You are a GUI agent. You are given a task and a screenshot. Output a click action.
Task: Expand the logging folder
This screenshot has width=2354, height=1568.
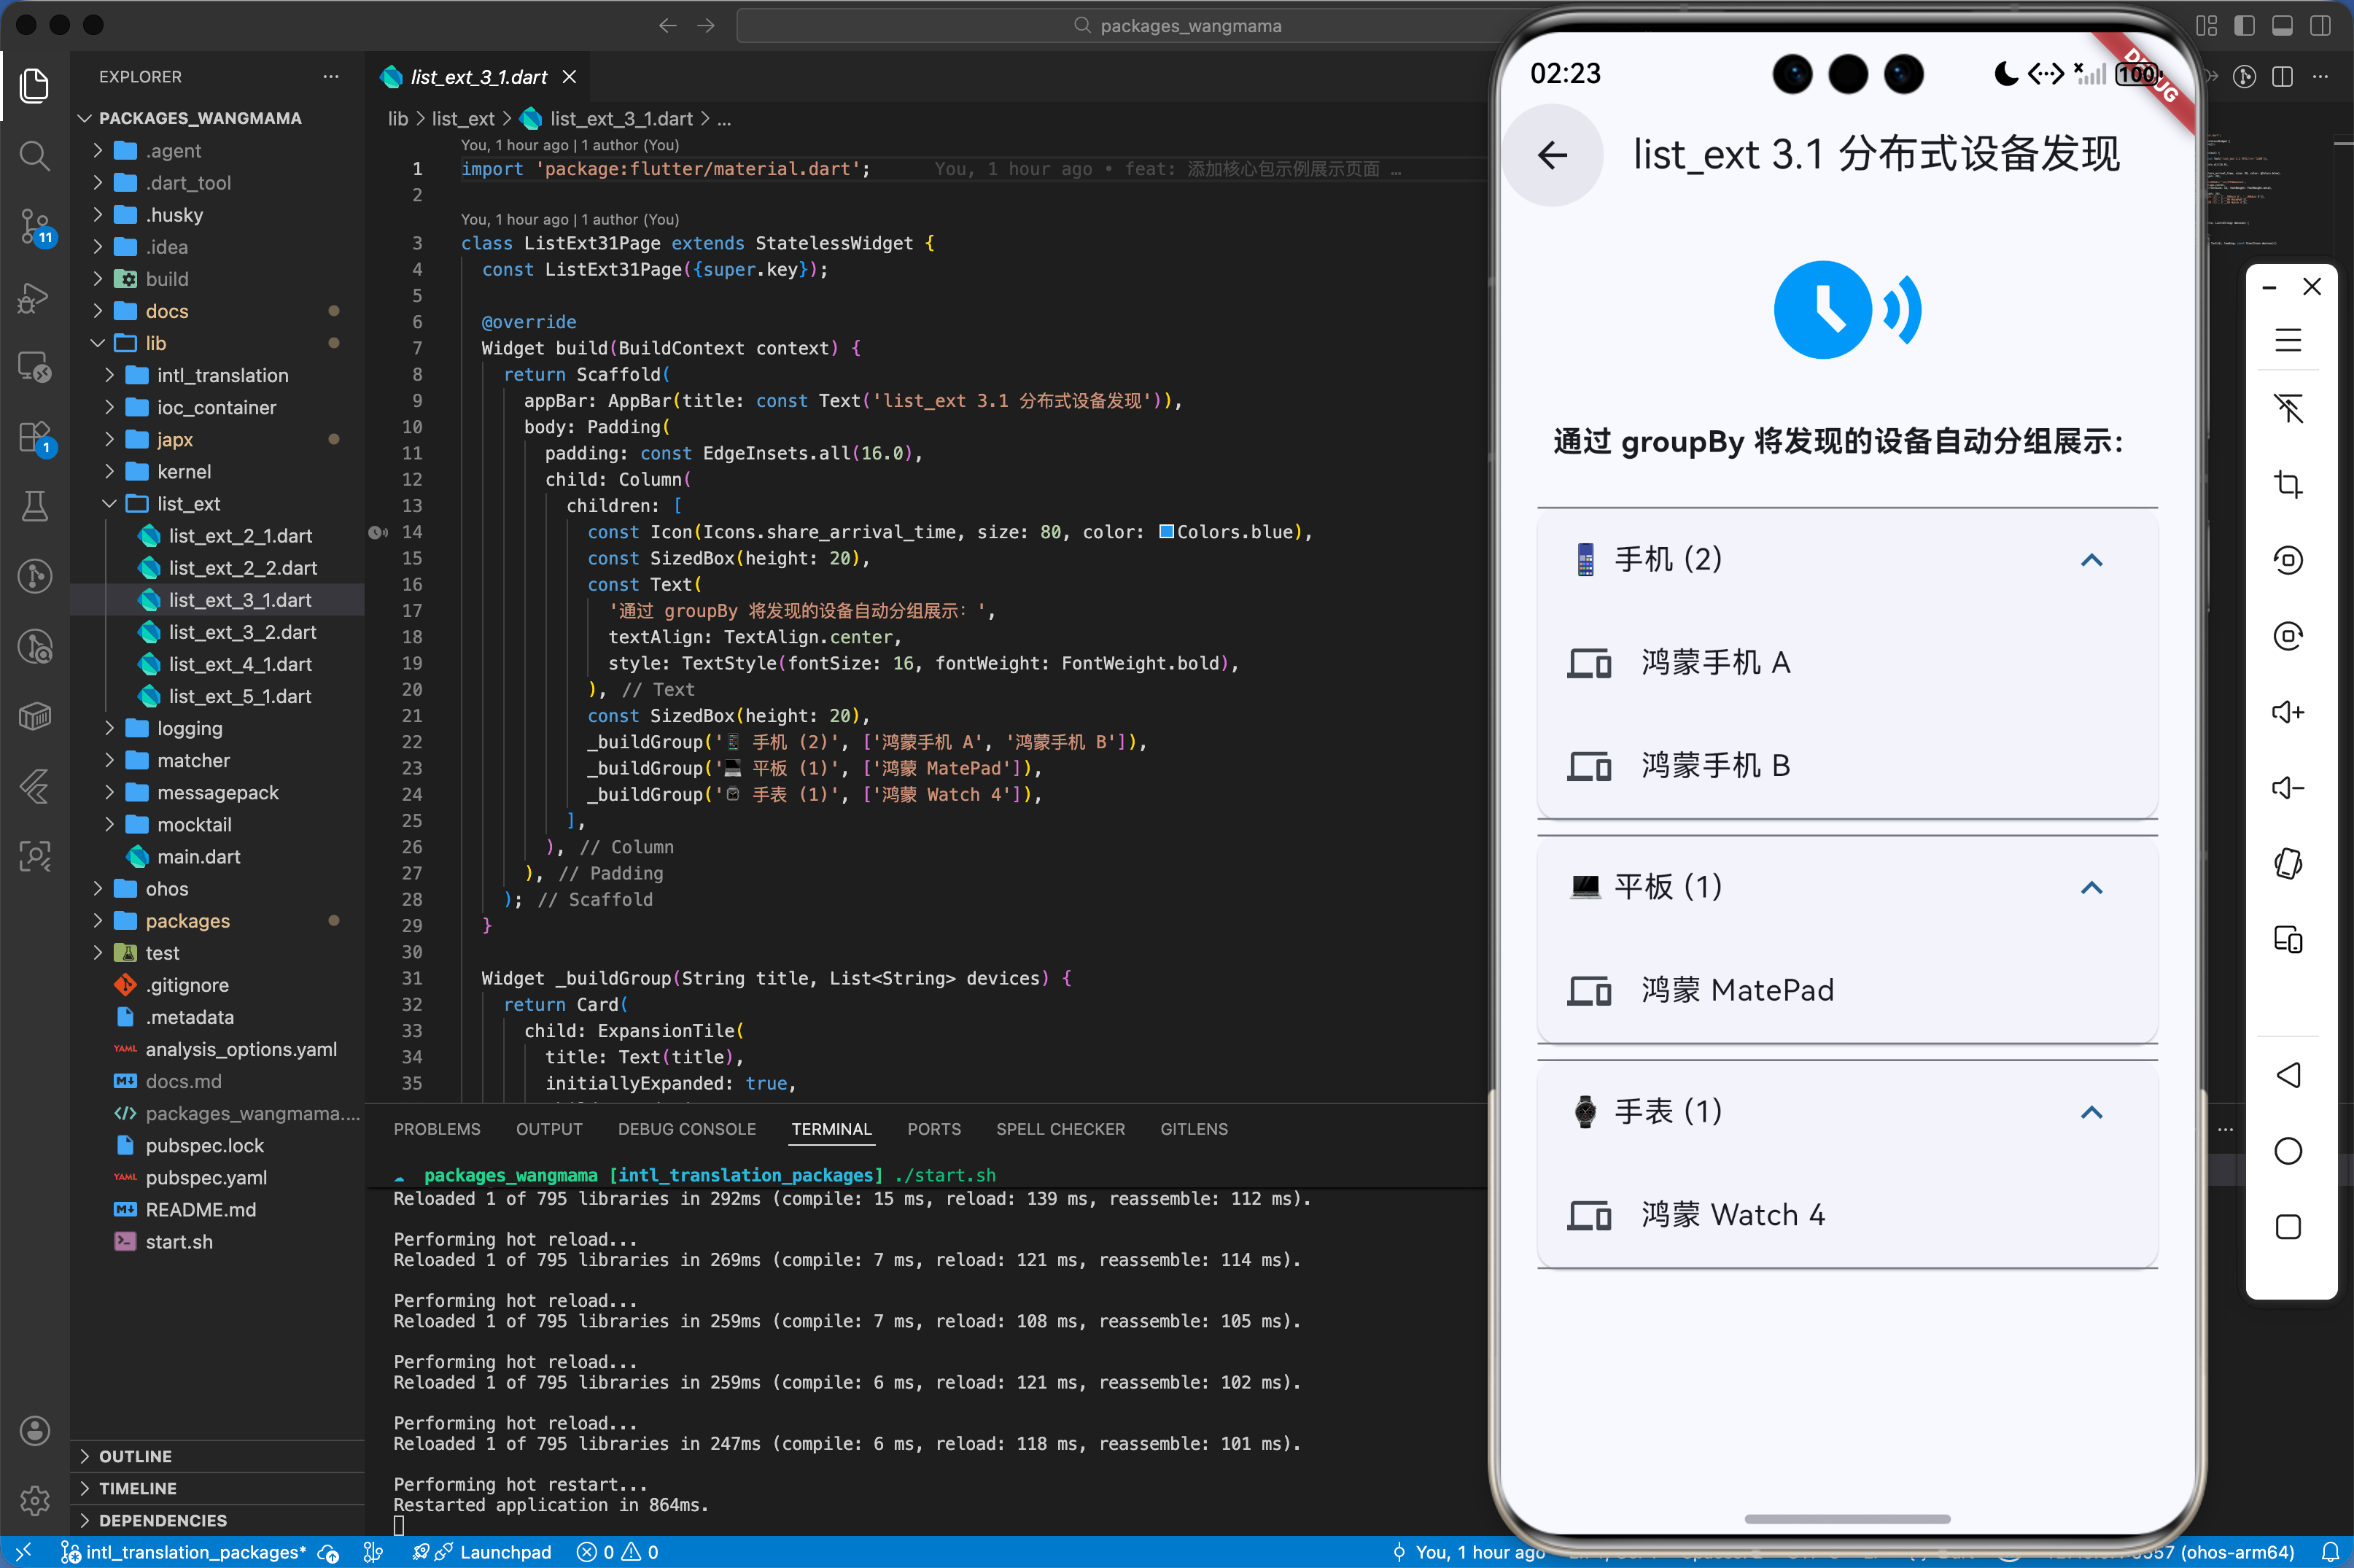[x=189, y=728]
